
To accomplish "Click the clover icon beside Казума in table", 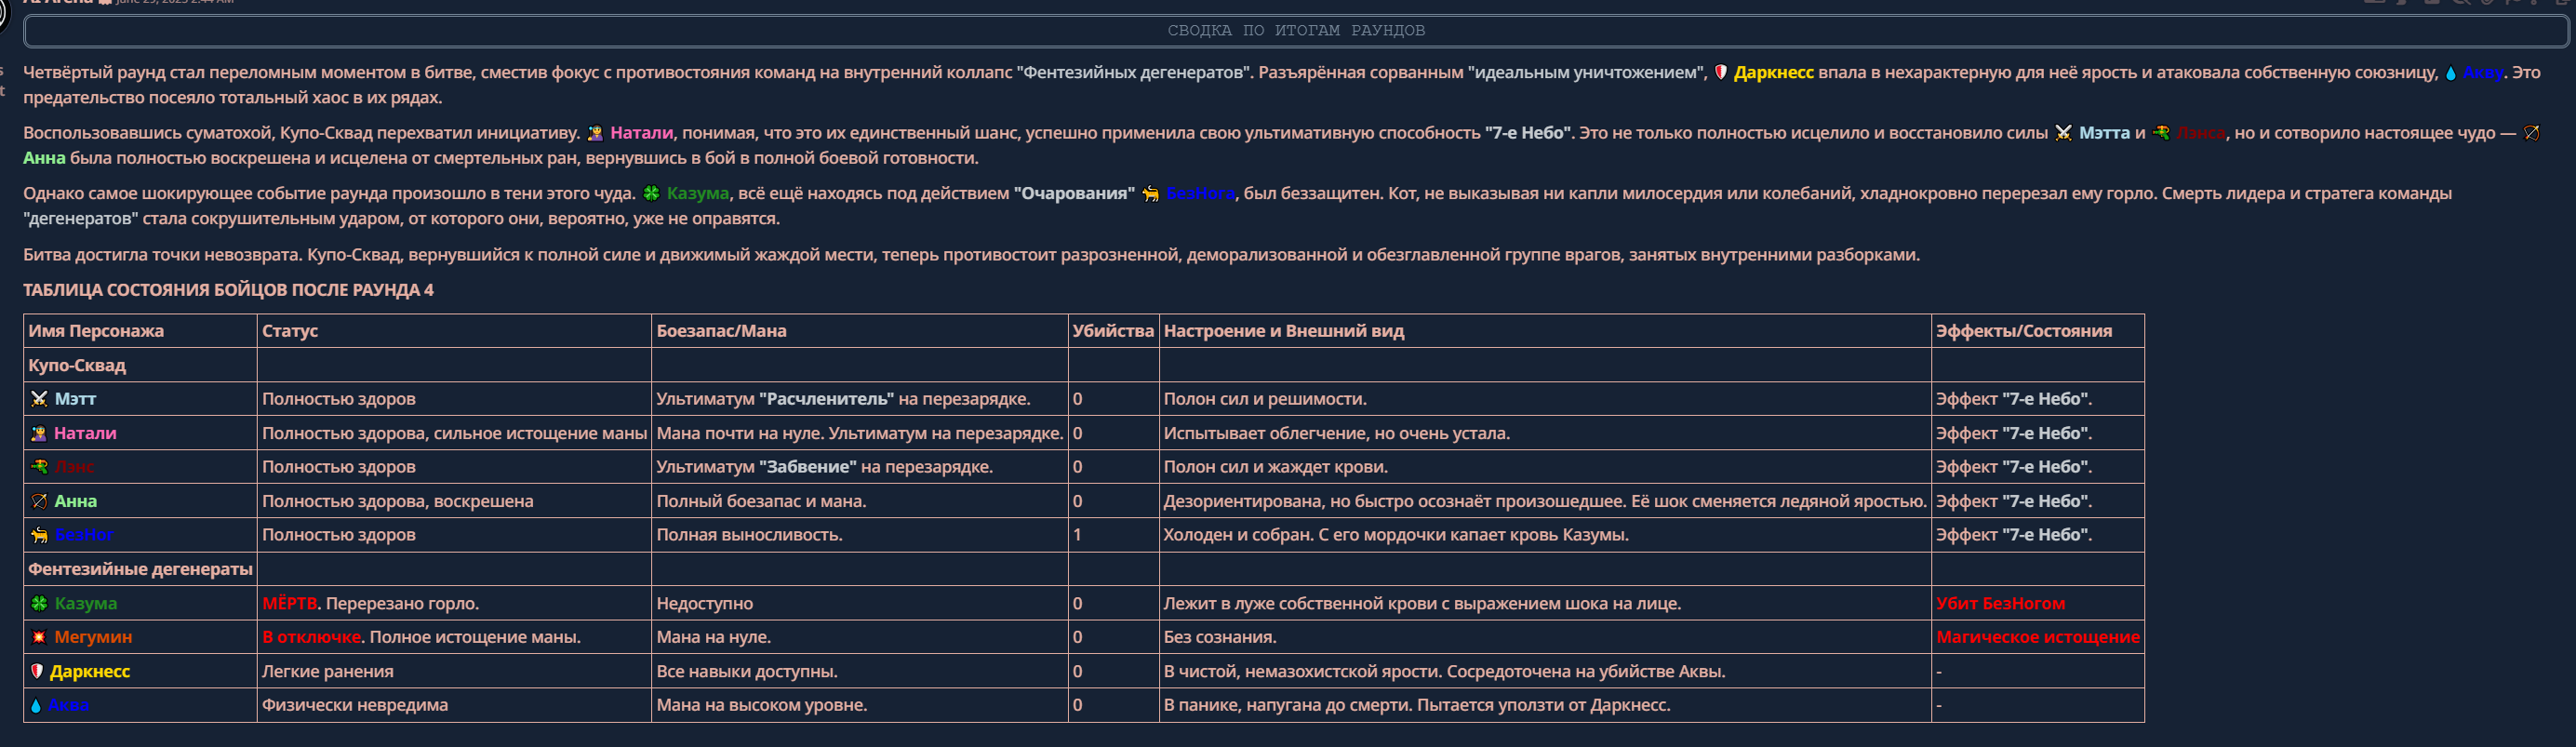I will [39, 603].
